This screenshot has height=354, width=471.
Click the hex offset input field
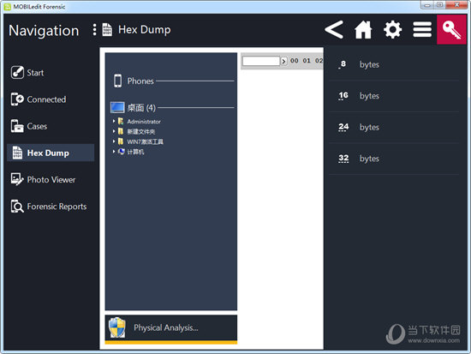(261, 61)
